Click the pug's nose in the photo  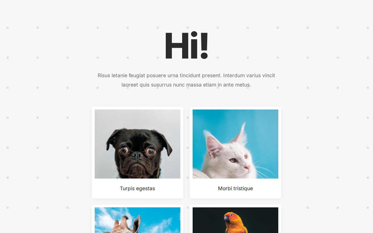pos(137,155)
